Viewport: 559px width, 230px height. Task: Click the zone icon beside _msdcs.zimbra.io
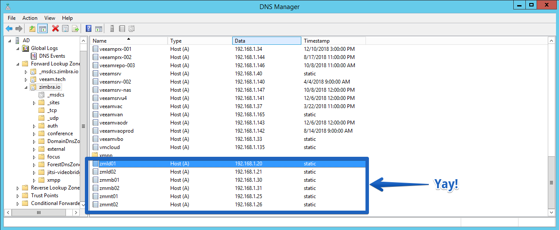(x=34, y=71)
